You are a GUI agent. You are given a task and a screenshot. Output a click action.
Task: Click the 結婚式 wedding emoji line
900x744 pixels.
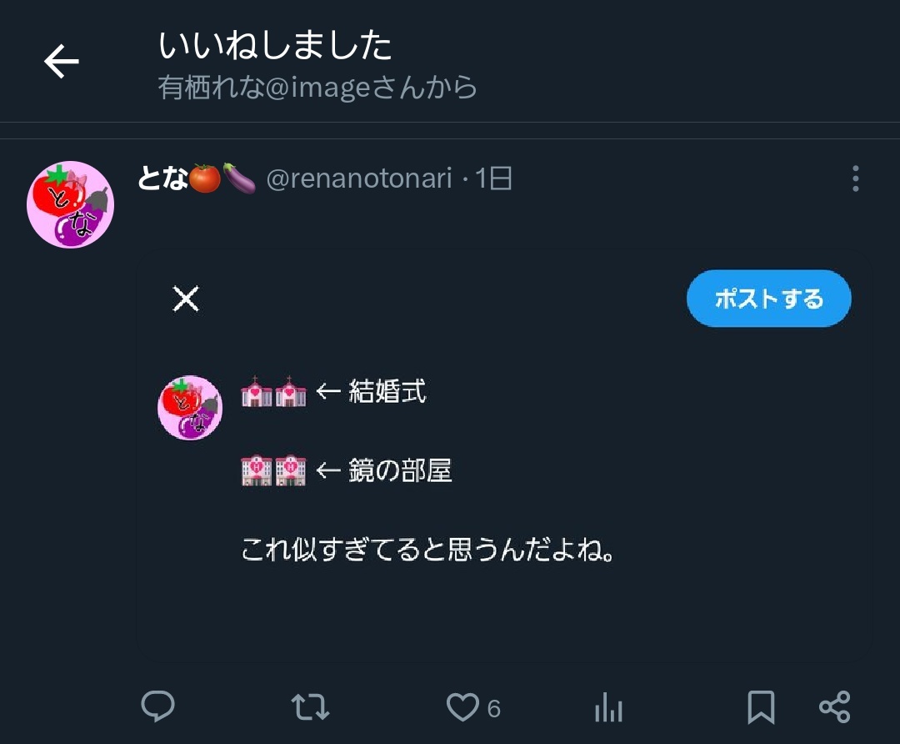pos(333,391)
